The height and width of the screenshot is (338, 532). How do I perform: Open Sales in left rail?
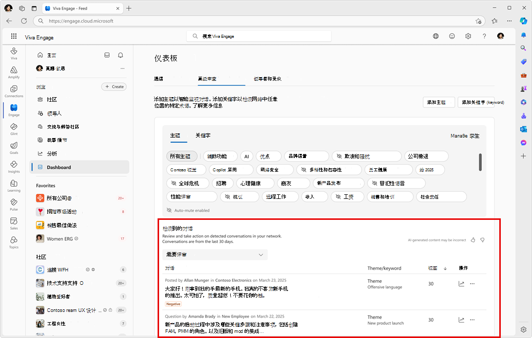click(14, 224)
